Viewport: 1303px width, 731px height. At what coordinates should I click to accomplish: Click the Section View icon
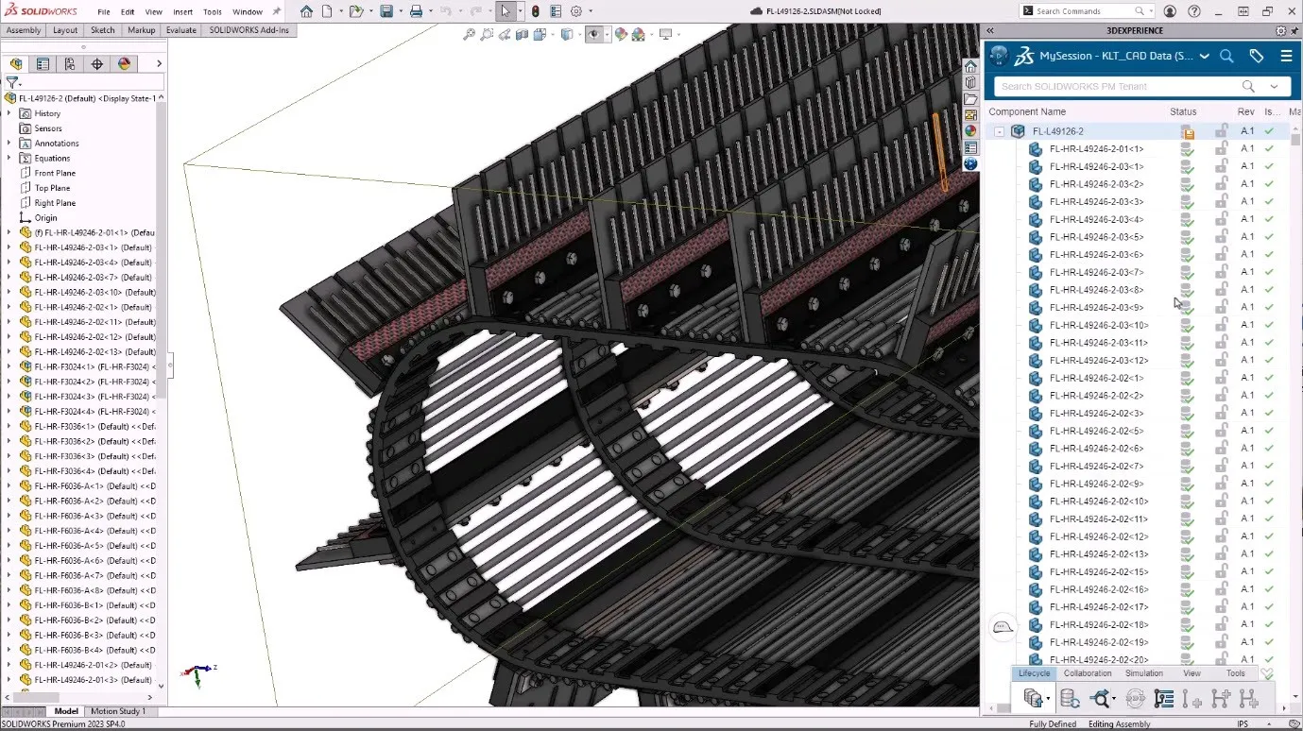tap(522, 35)
